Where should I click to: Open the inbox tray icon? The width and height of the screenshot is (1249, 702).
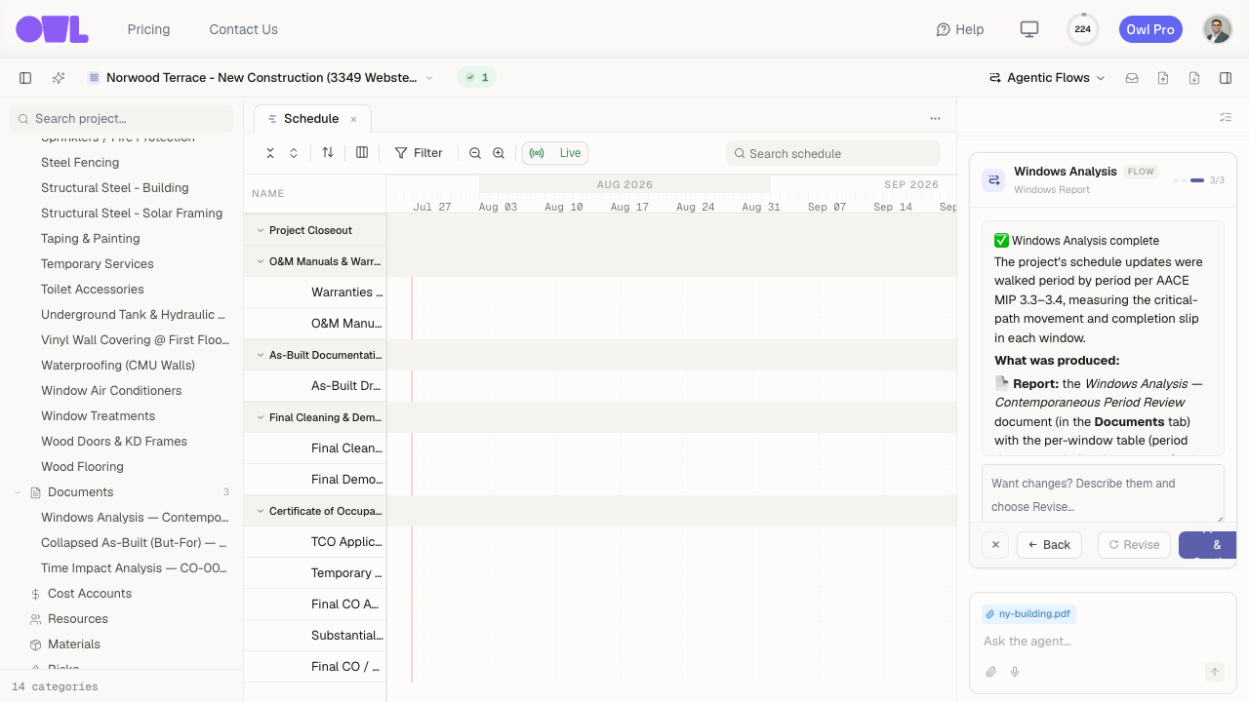click(x=1132, y=78)
